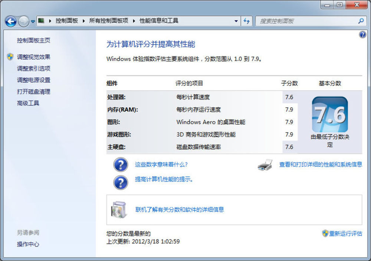
Task: Open 调整电源设置 link
Action: (33, 80)
